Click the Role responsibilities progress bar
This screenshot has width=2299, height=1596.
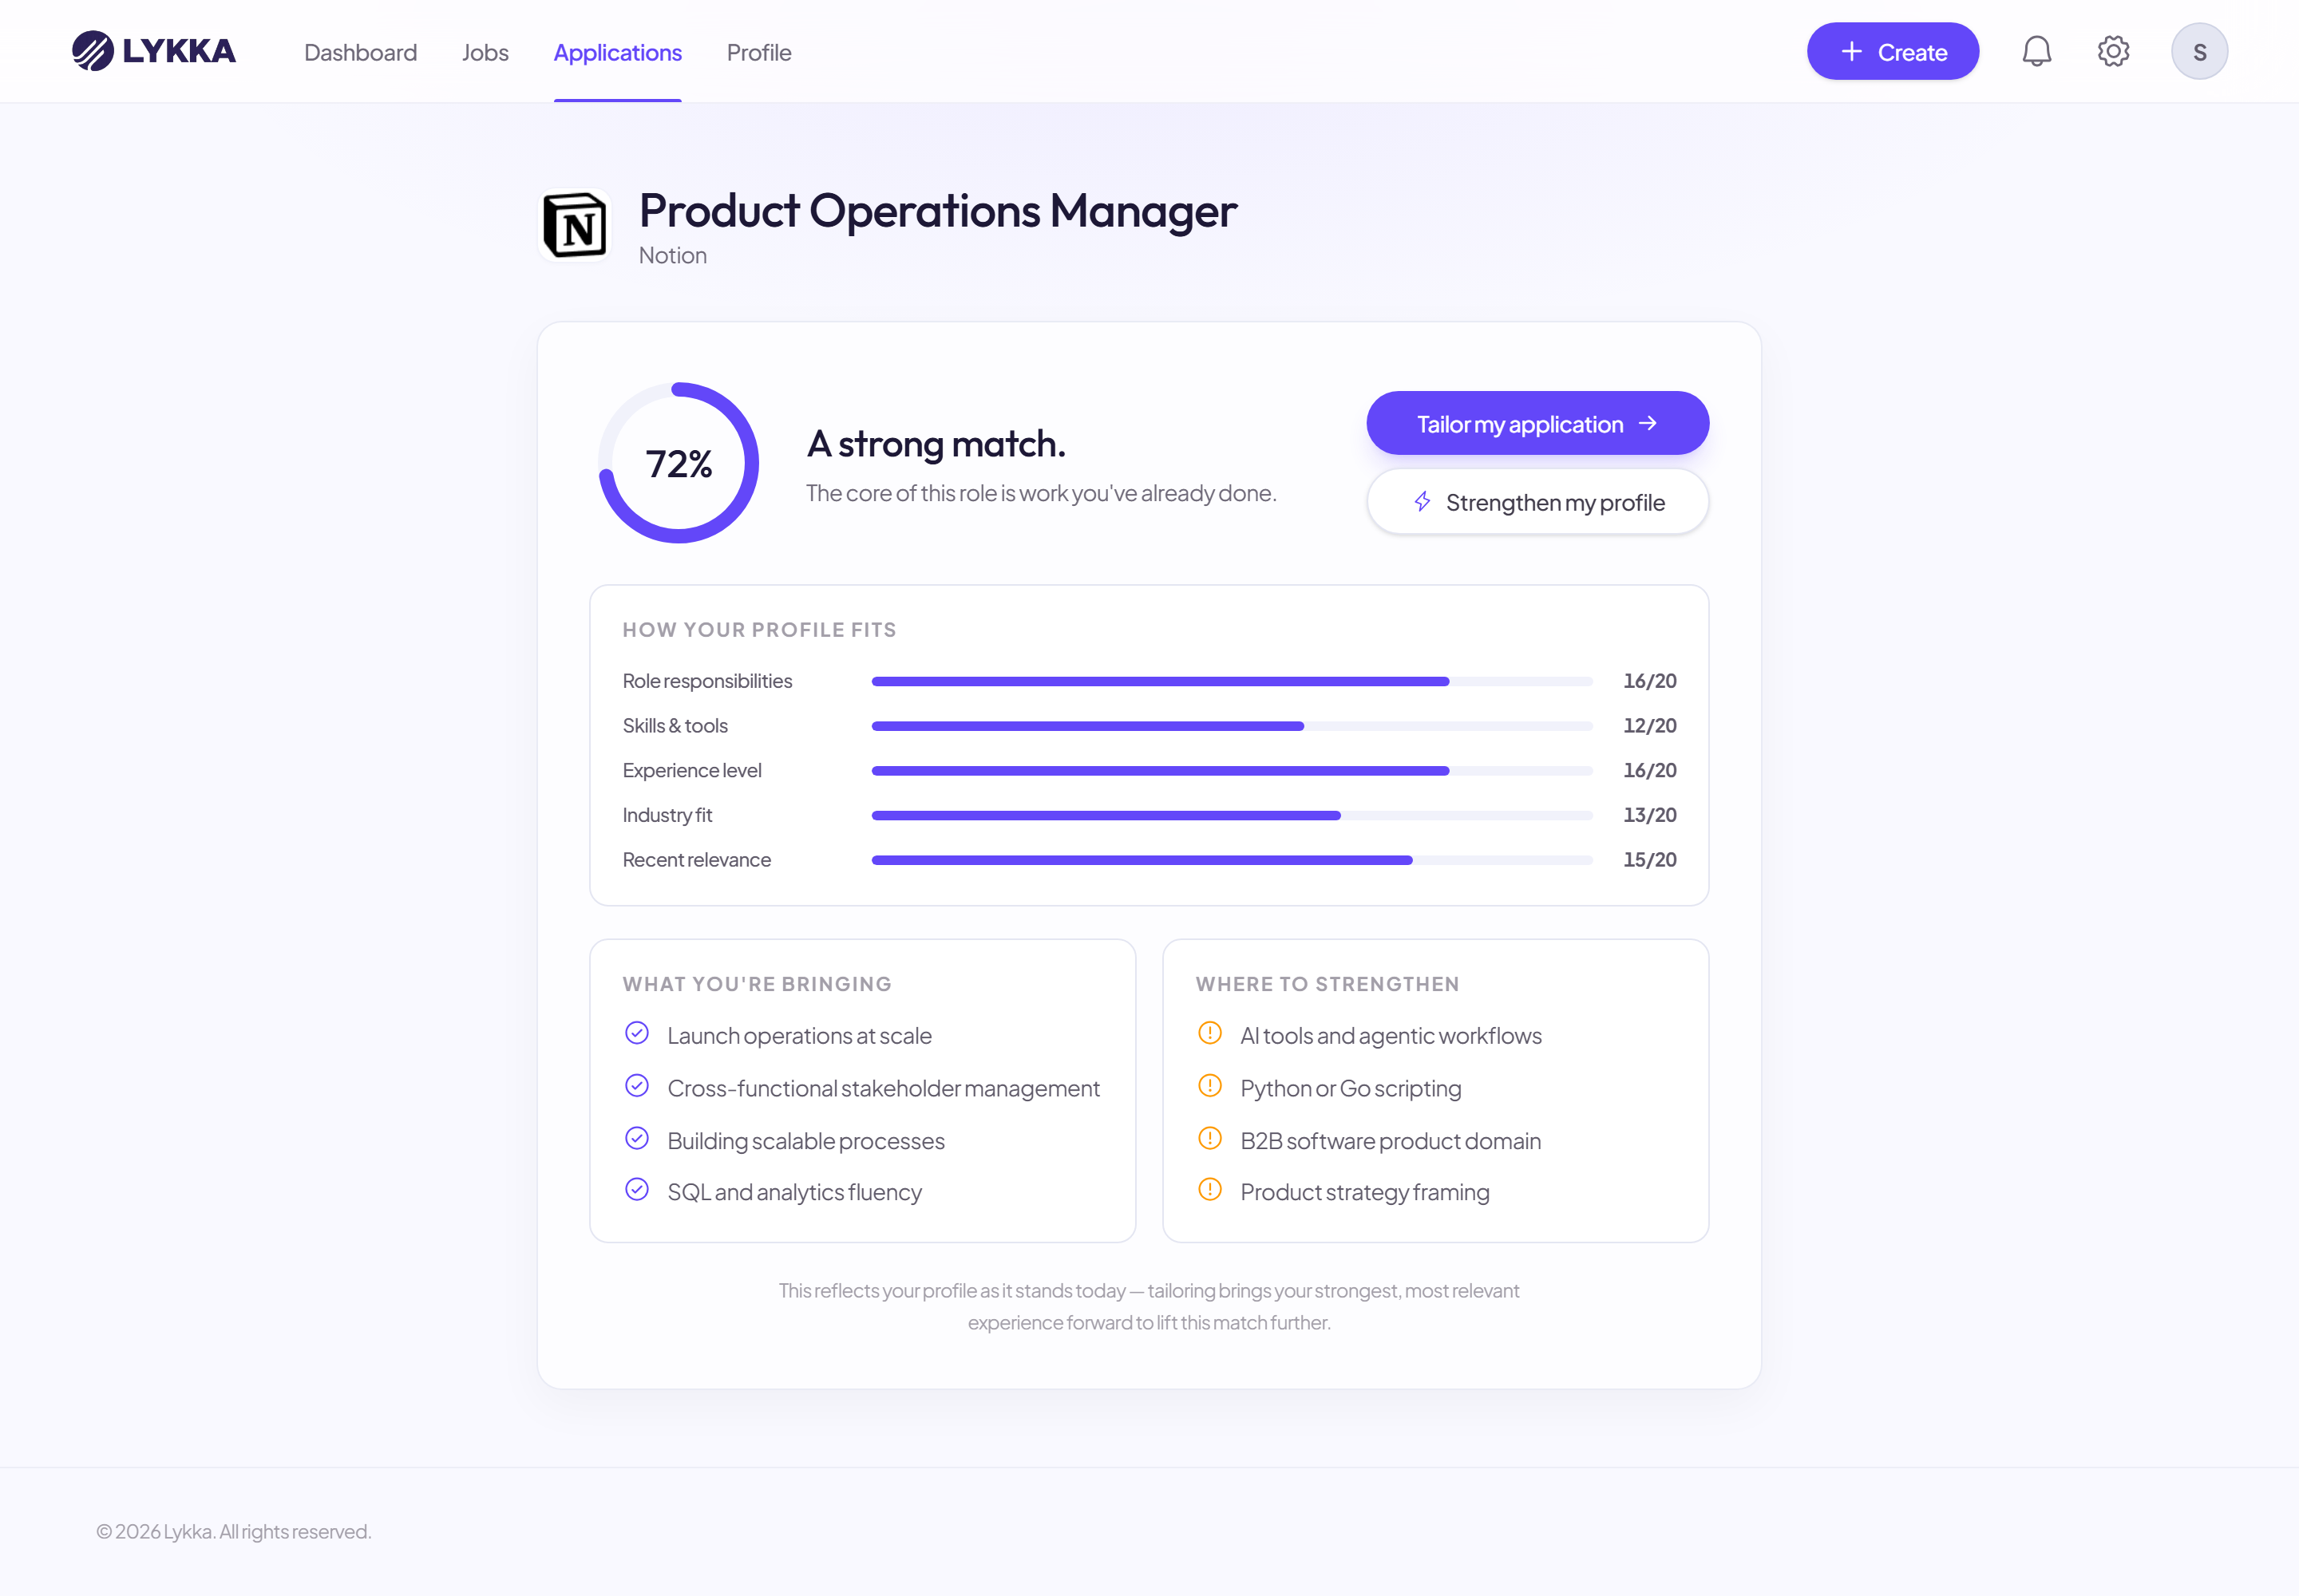(x=1232, y=681)
